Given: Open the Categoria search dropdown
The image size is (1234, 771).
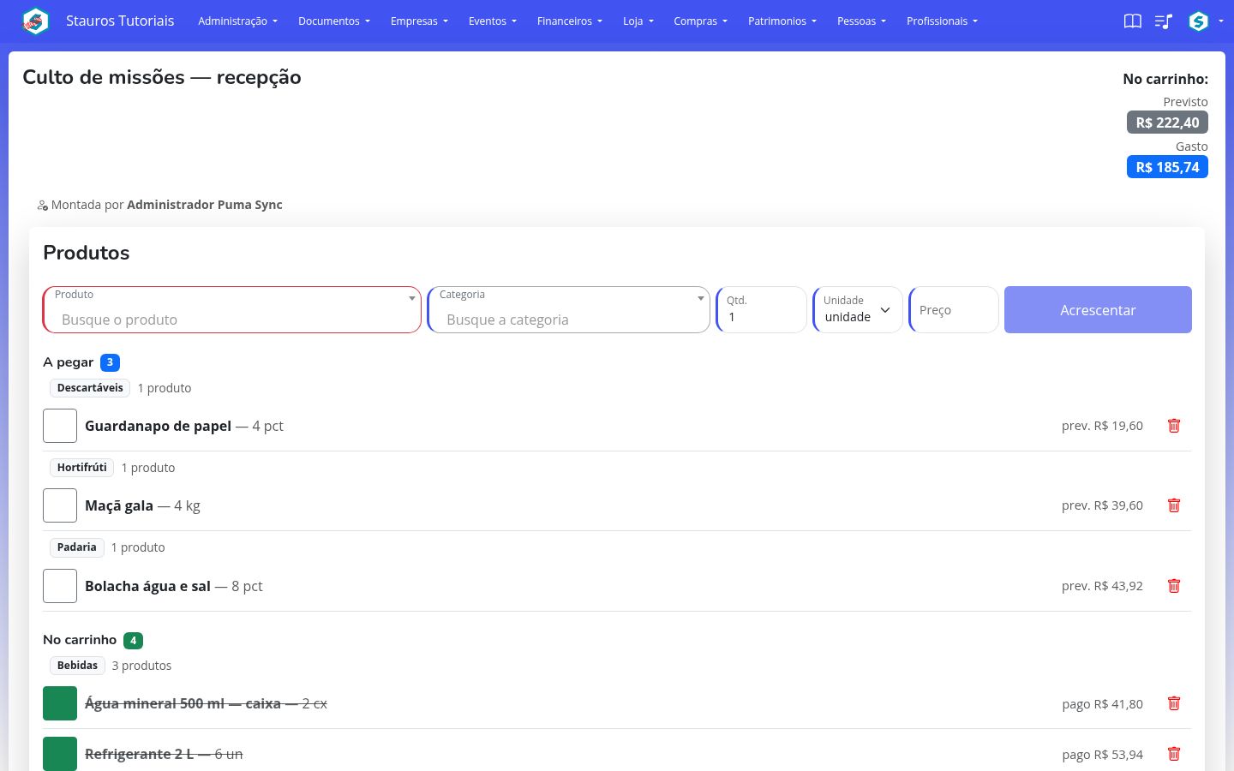Looking at the screenshot, I should (569, 309).
